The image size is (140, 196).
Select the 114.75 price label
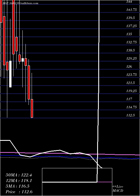coord(132,107)
